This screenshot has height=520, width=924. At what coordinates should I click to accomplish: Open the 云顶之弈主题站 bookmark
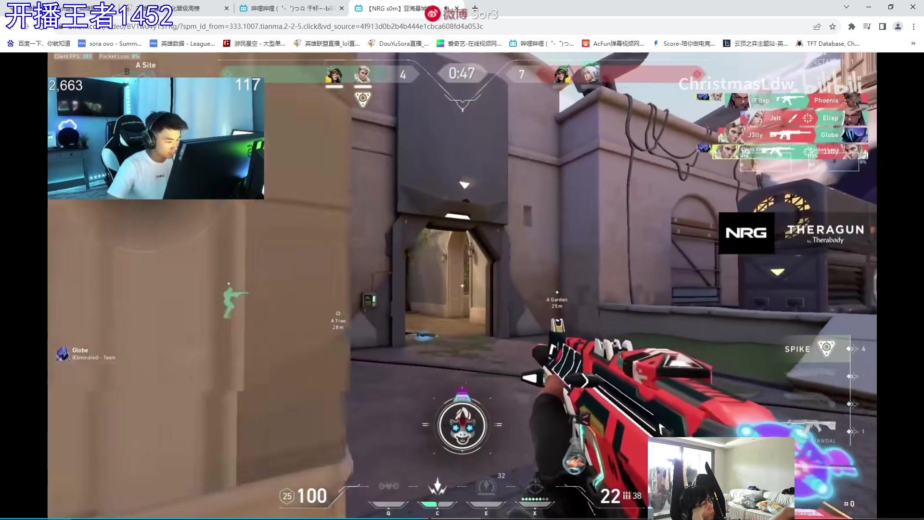click(x=756, y=43)
